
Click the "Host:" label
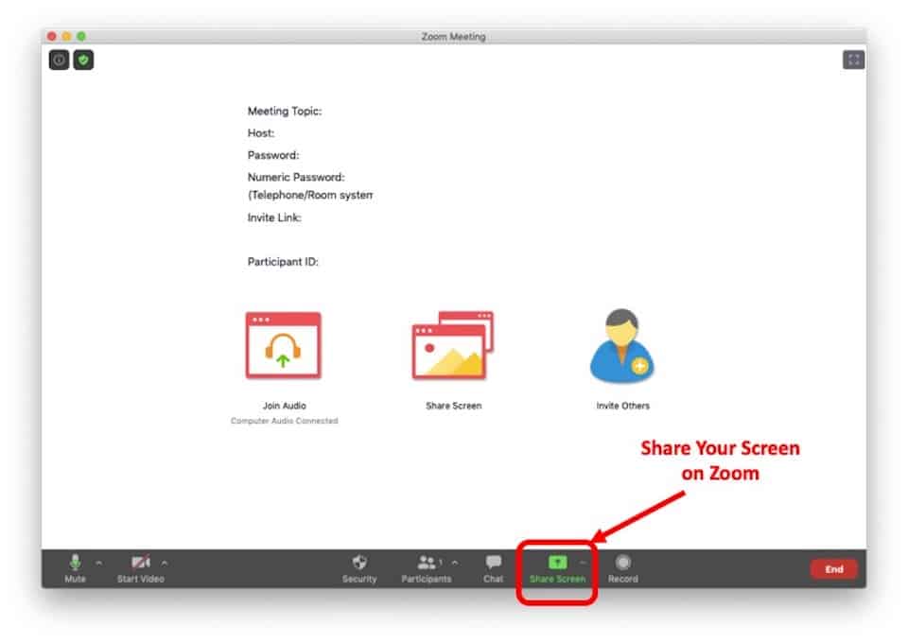[261, 133]
